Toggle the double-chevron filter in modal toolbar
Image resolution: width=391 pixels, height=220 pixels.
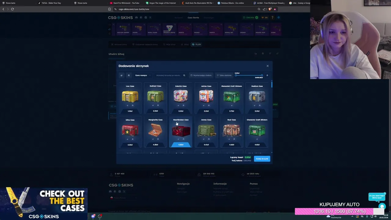129,75
